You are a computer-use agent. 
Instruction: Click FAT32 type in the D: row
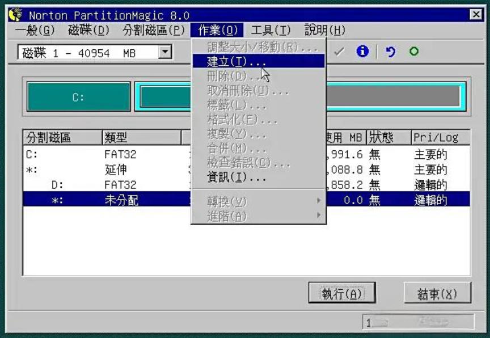120,185
